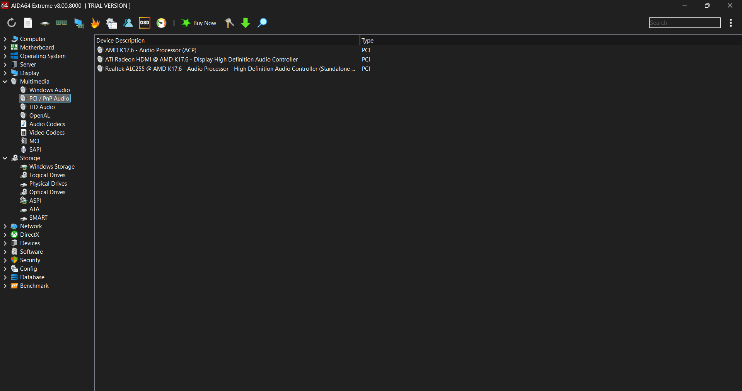Open the SMART page
This screenshot has height=391, width=742.
(x=38, y=218)
